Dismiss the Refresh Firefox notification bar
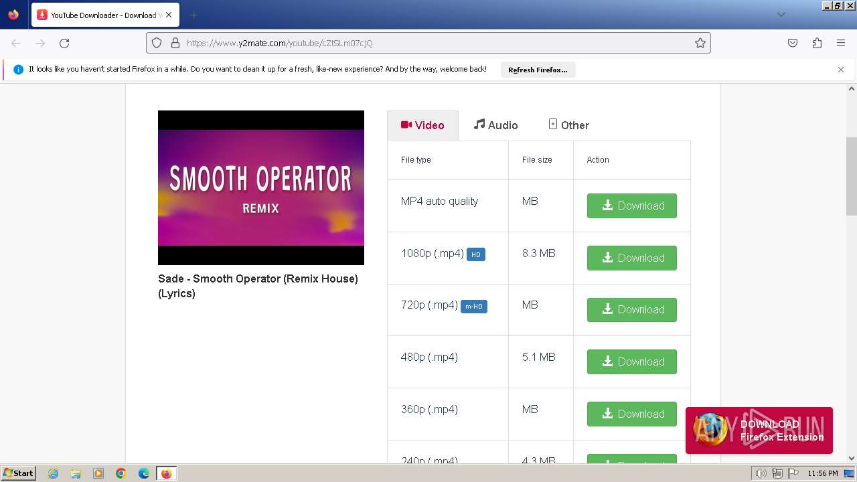This screenshot has width=857, height=482. 841,70
